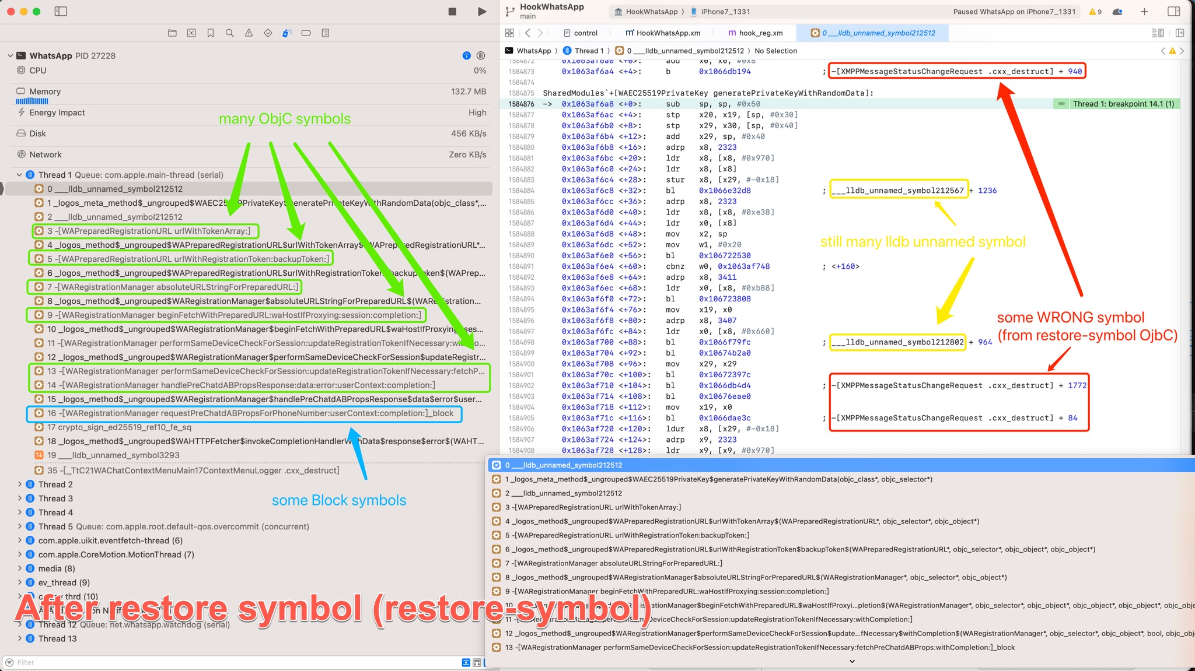Open the 9 warnings indicator
Viewport: 1195px width, 671px height.
click(1096, 12)
